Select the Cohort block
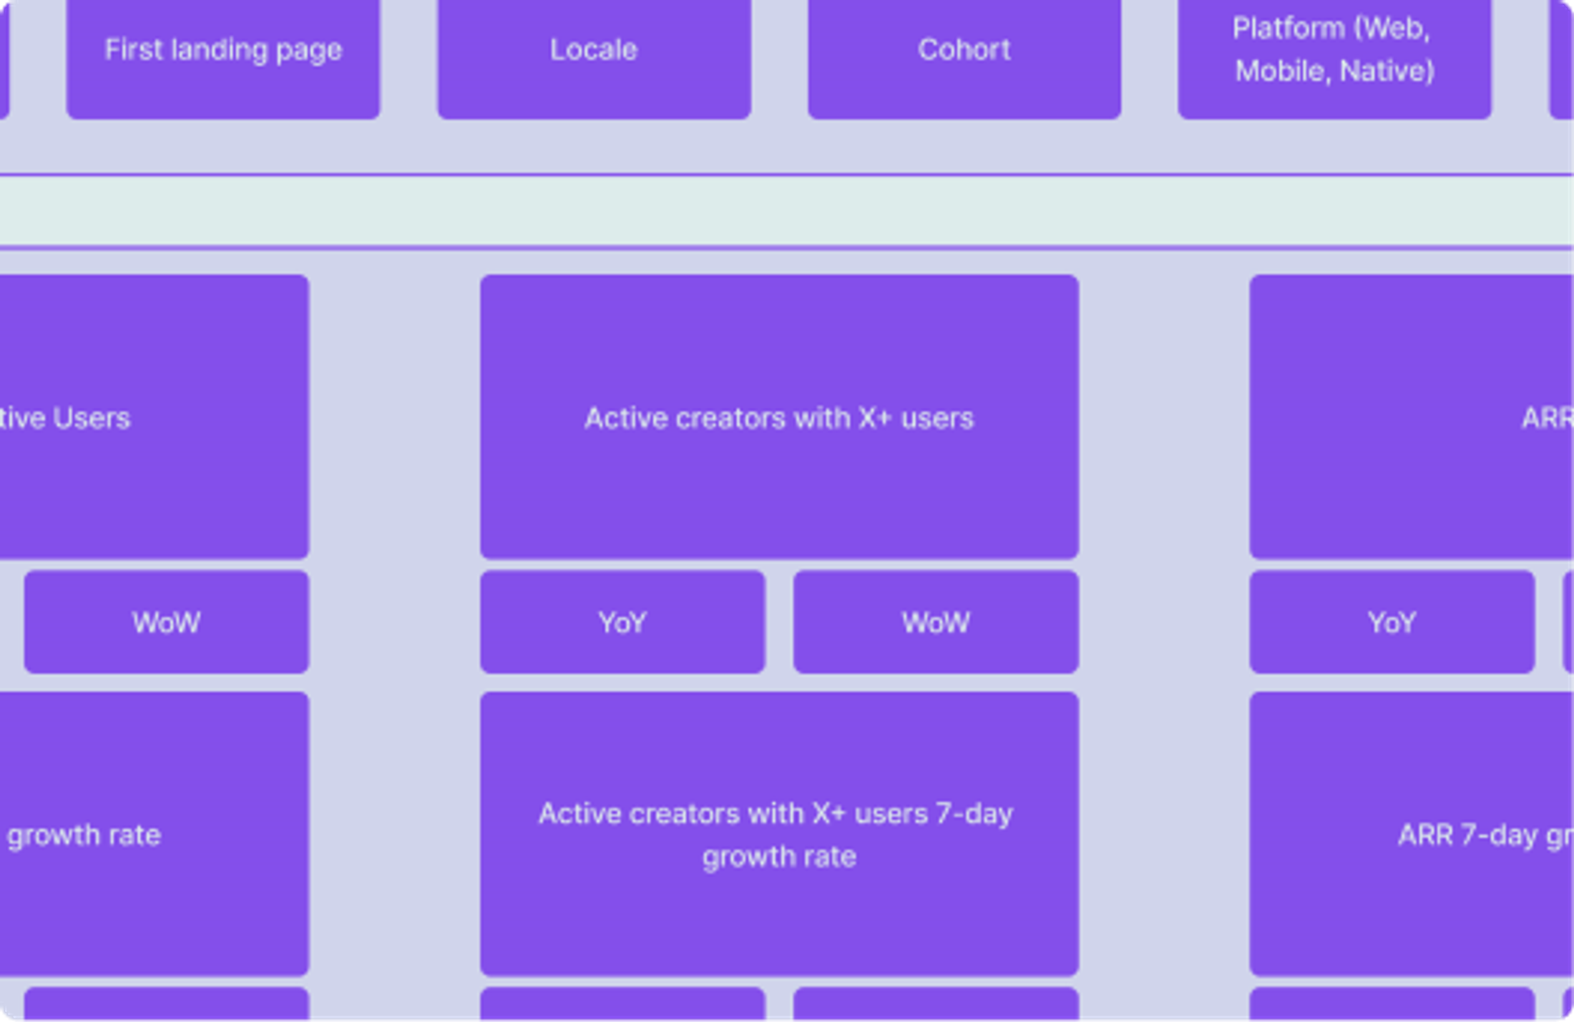 coord(964,59)
